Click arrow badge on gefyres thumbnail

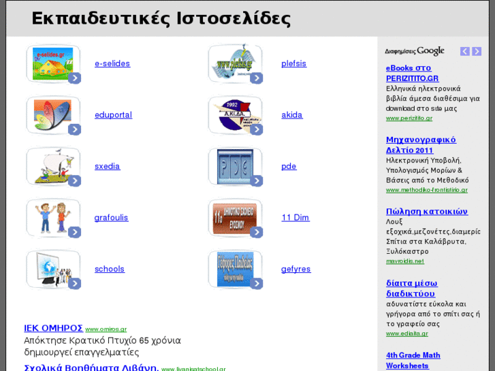pos(256,284)
